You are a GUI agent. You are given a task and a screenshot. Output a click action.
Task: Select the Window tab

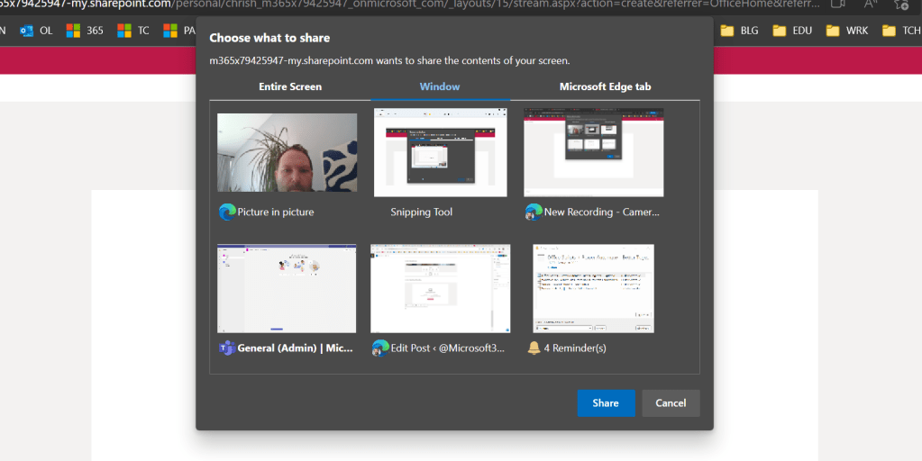440,86
